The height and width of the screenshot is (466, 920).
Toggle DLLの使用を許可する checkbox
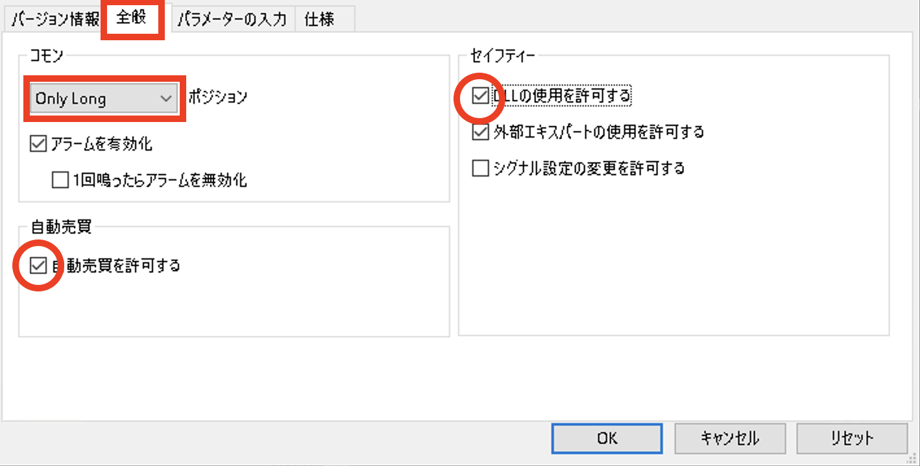480,96
